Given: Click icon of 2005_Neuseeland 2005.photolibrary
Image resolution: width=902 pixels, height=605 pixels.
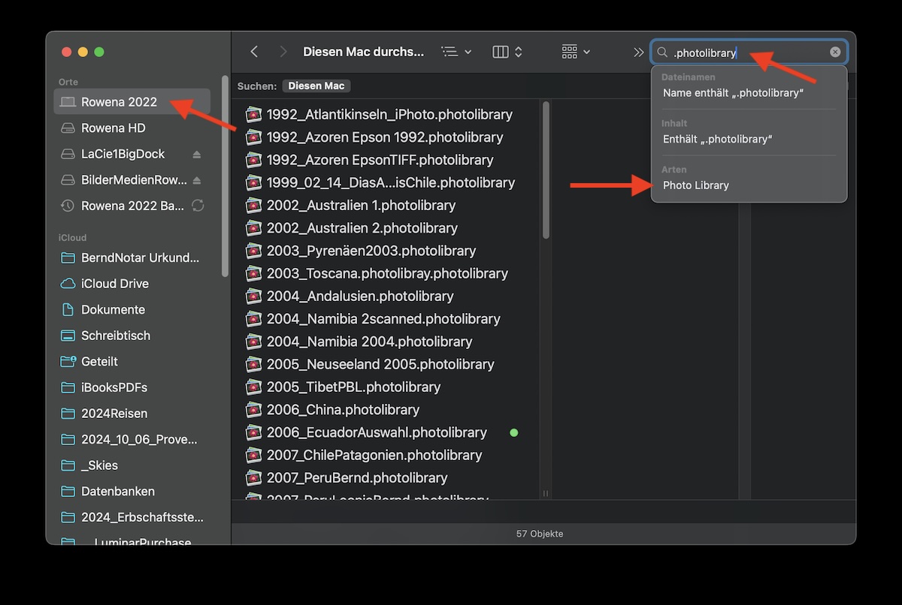Looking at the screenshot, I should [254, 364].
